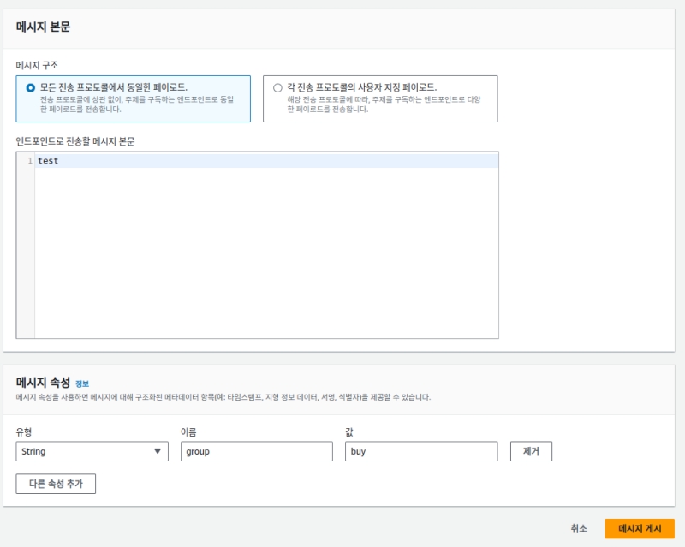Click the 다른 속성 추가 button
This screenshot has height=547, width=685.
pos(56,484)
